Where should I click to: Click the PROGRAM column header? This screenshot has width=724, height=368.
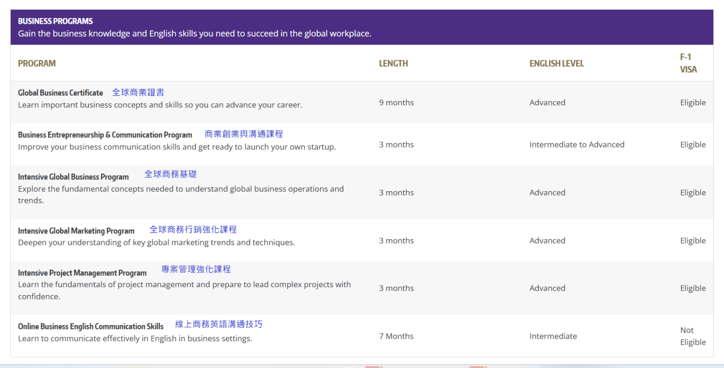tap(37, 63)
